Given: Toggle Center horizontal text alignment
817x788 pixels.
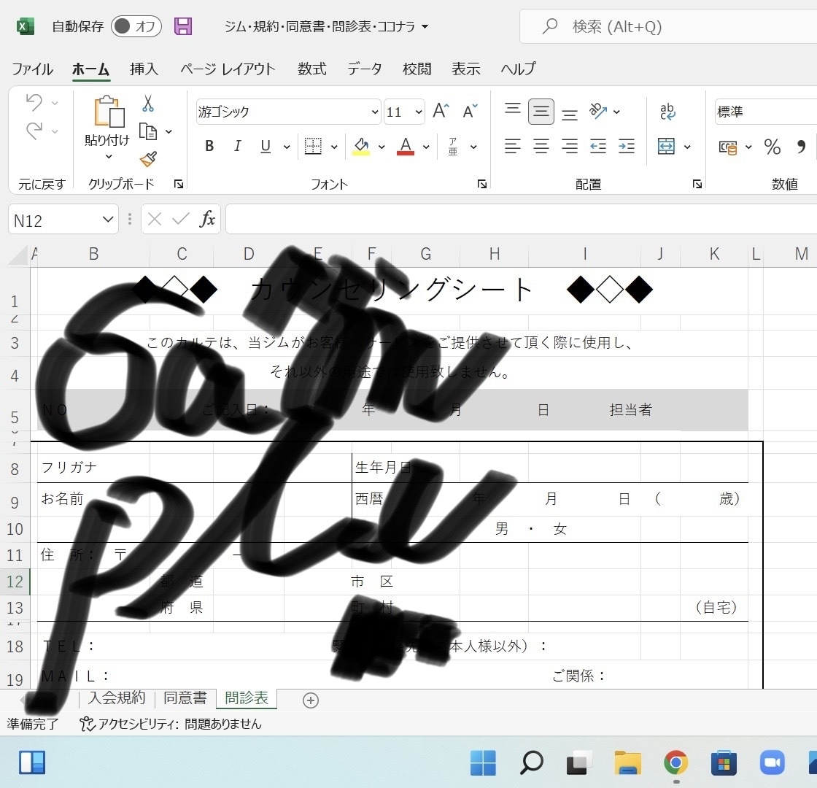Looking at the screenshot, I should (x=541, y=147).
